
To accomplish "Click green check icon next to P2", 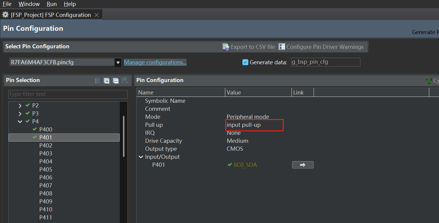I will (x=27, y=105).
